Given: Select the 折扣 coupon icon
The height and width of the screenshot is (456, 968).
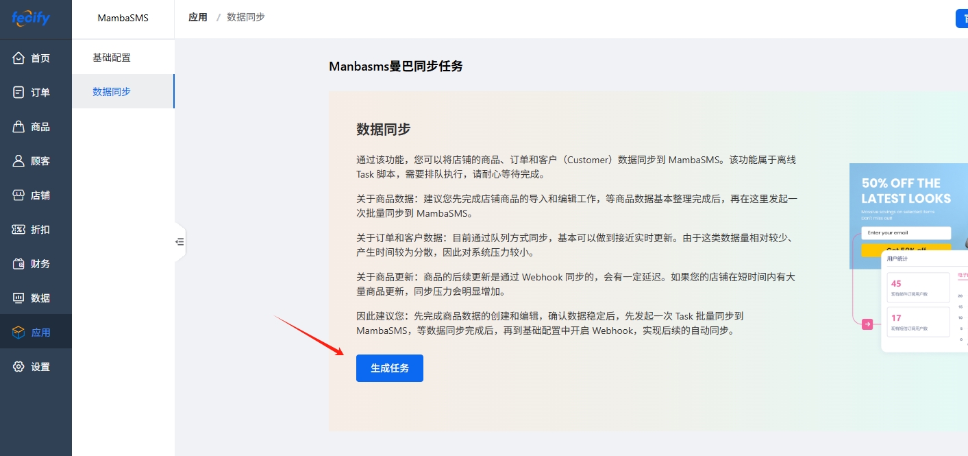Looking at the screenshot, I should pos(19,230).
